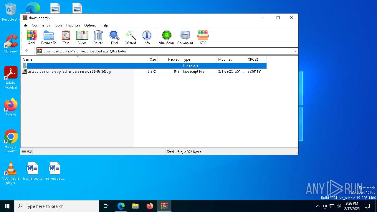Open the notification center
377x212 pixels.
367,206
